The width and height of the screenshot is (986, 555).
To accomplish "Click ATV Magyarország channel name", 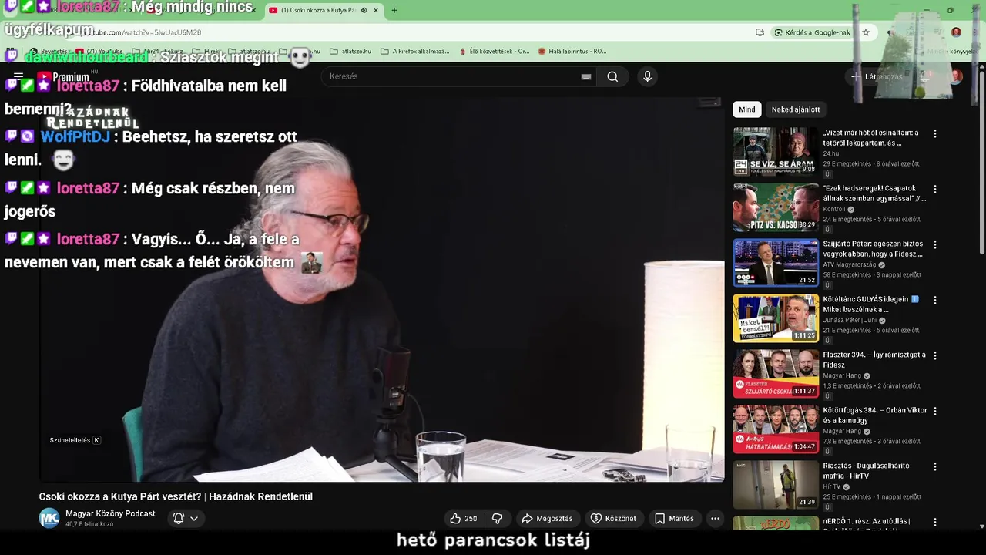I will pyautogui.click(x=850, y=265).
